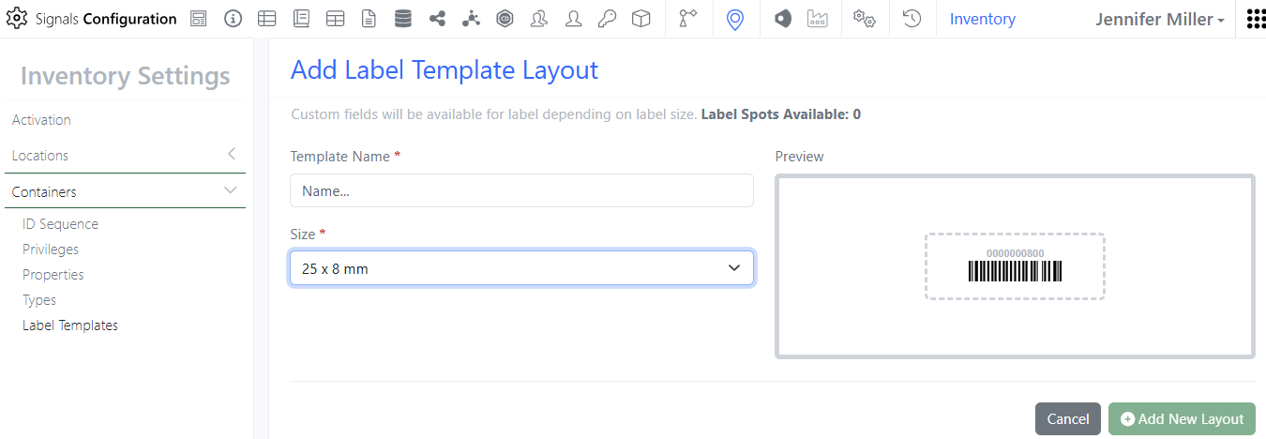Click the barcode label preview
Viewport: 1266px width, 439px height.
click(1015, 266)
